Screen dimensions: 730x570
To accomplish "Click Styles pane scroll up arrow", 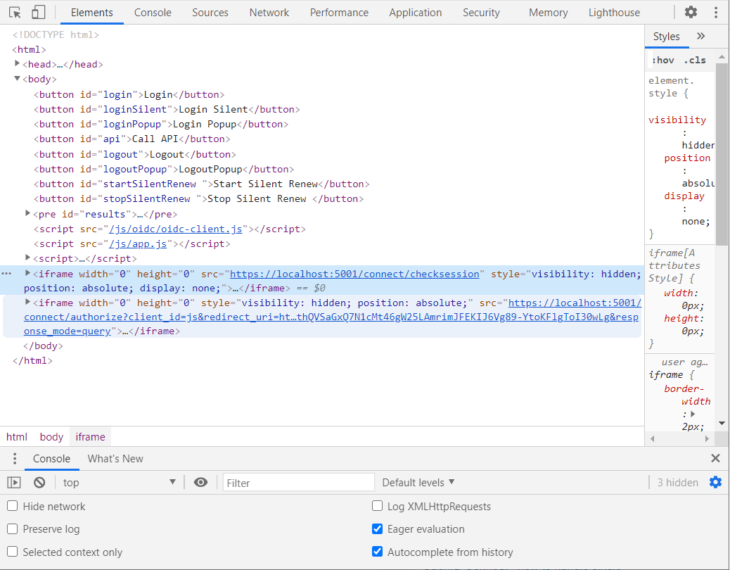I will click(x=722, y=56).
